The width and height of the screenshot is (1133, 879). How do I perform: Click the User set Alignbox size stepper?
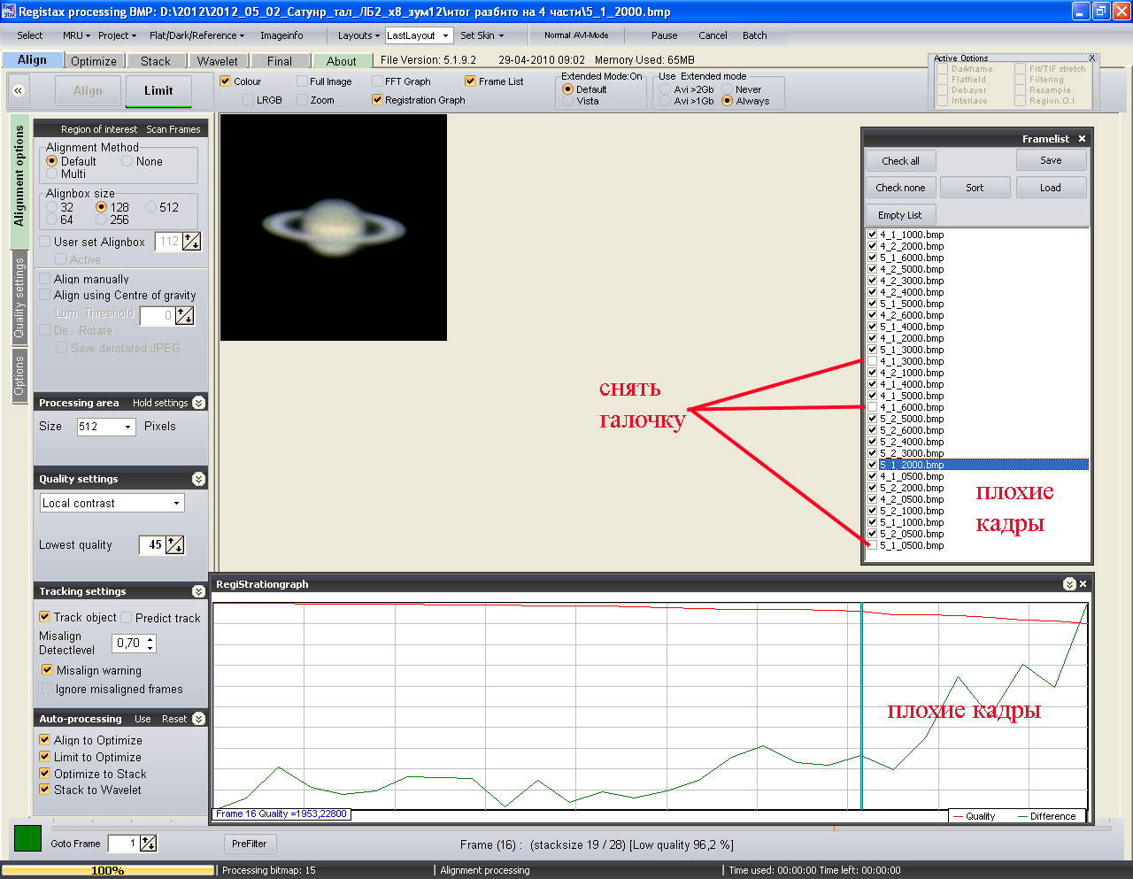point(191,242)
